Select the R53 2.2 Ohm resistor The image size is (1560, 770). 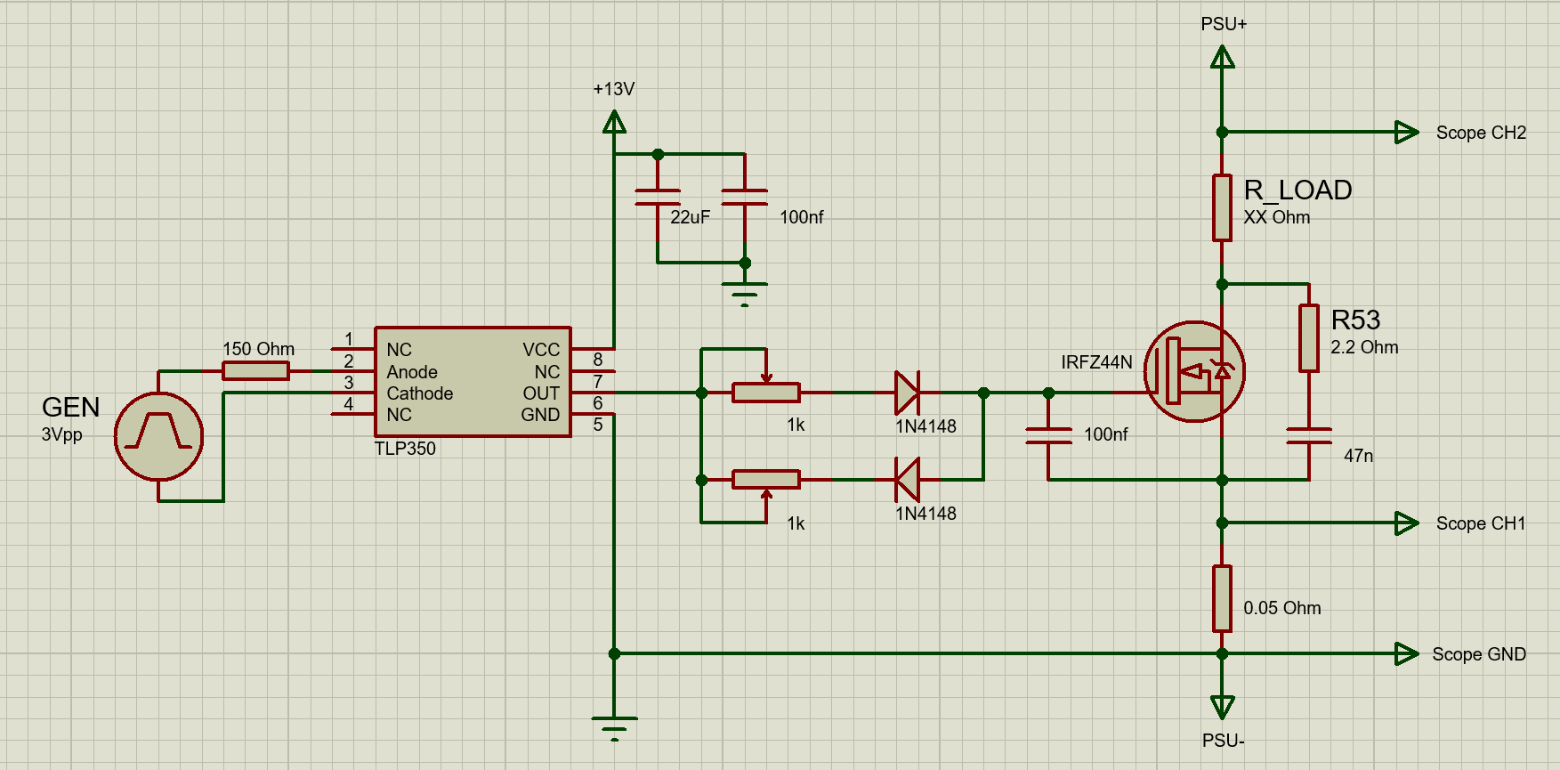coord(1309,337)
